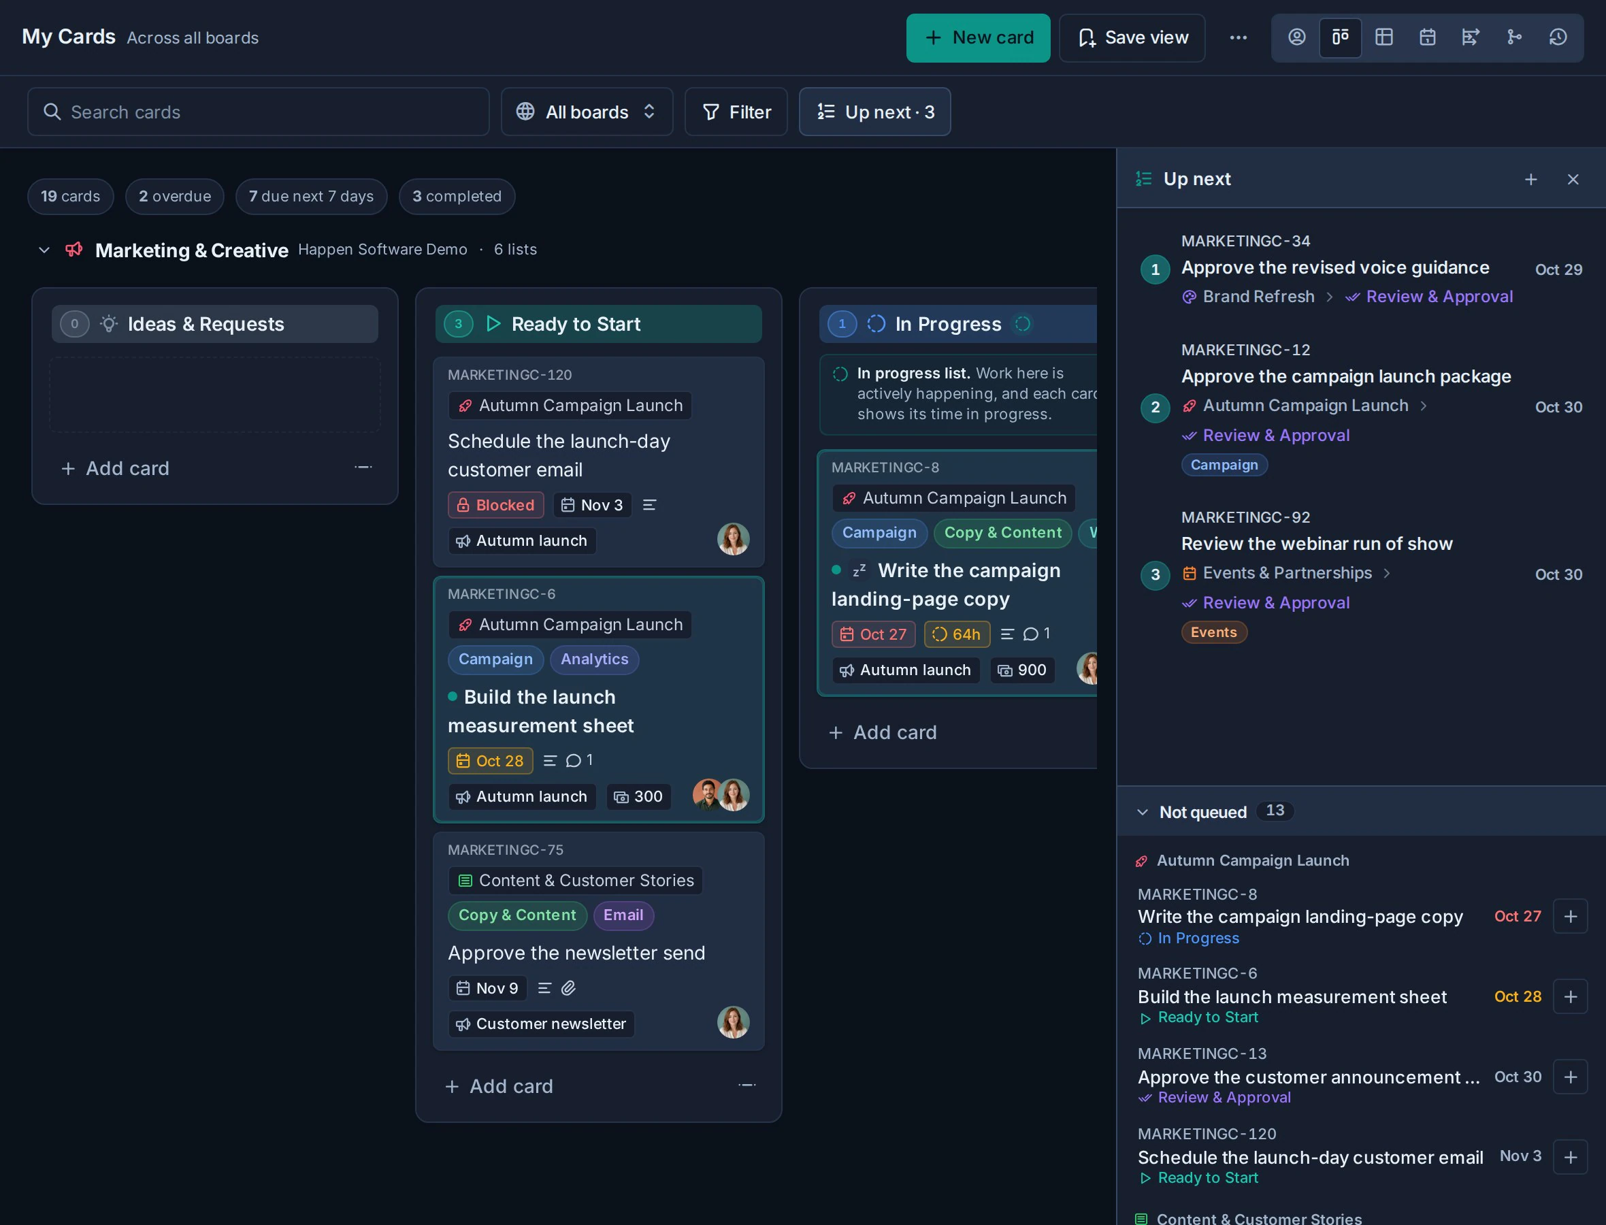Toggle the Up next · 3 panel button
This screenshot has height=1225, width=1606.
(875, 112)
